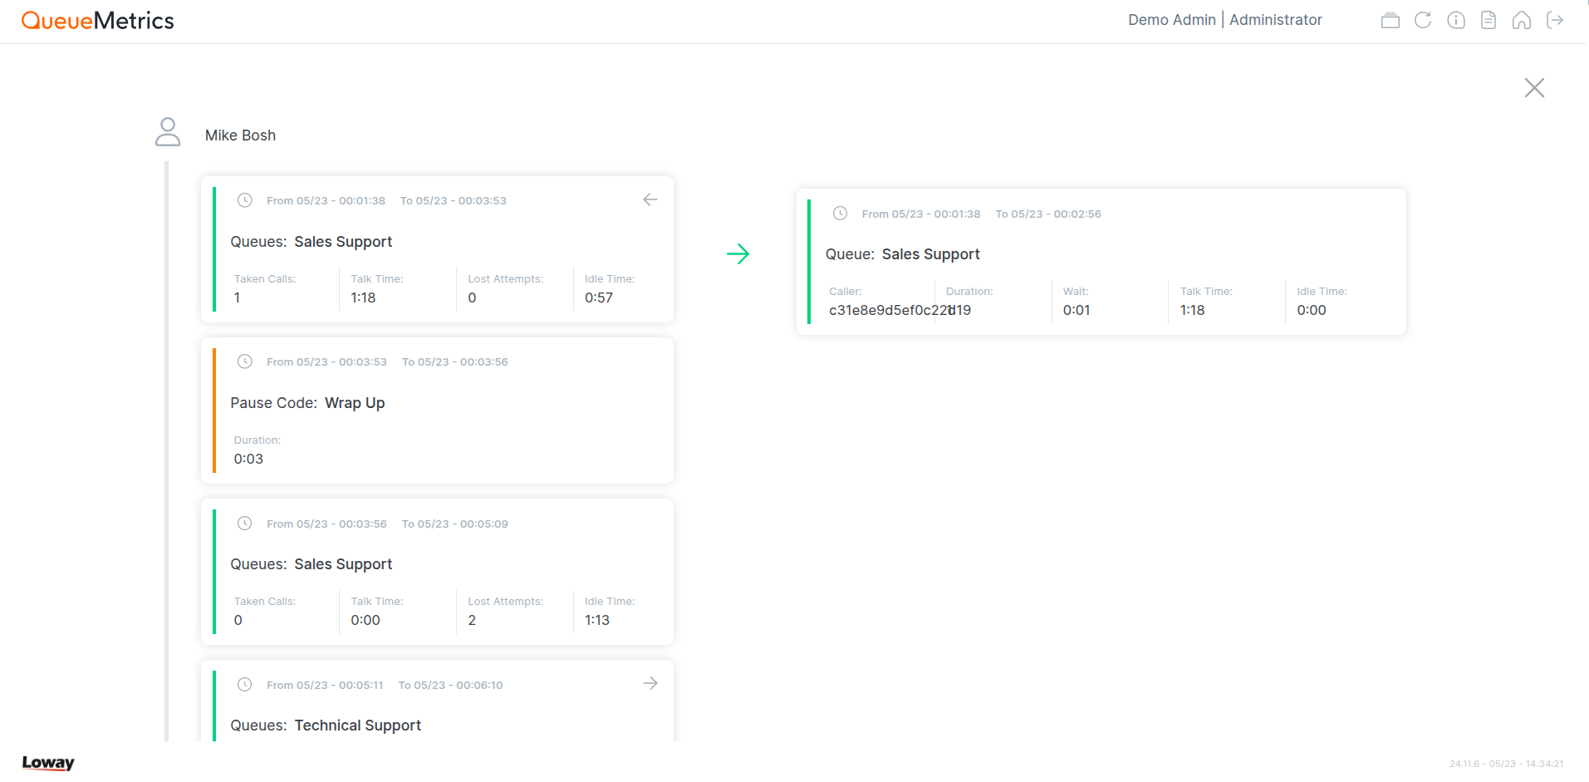
Task: Select the caller ID c31e8e9d5ef0c22d19
Action: [890, 309]
